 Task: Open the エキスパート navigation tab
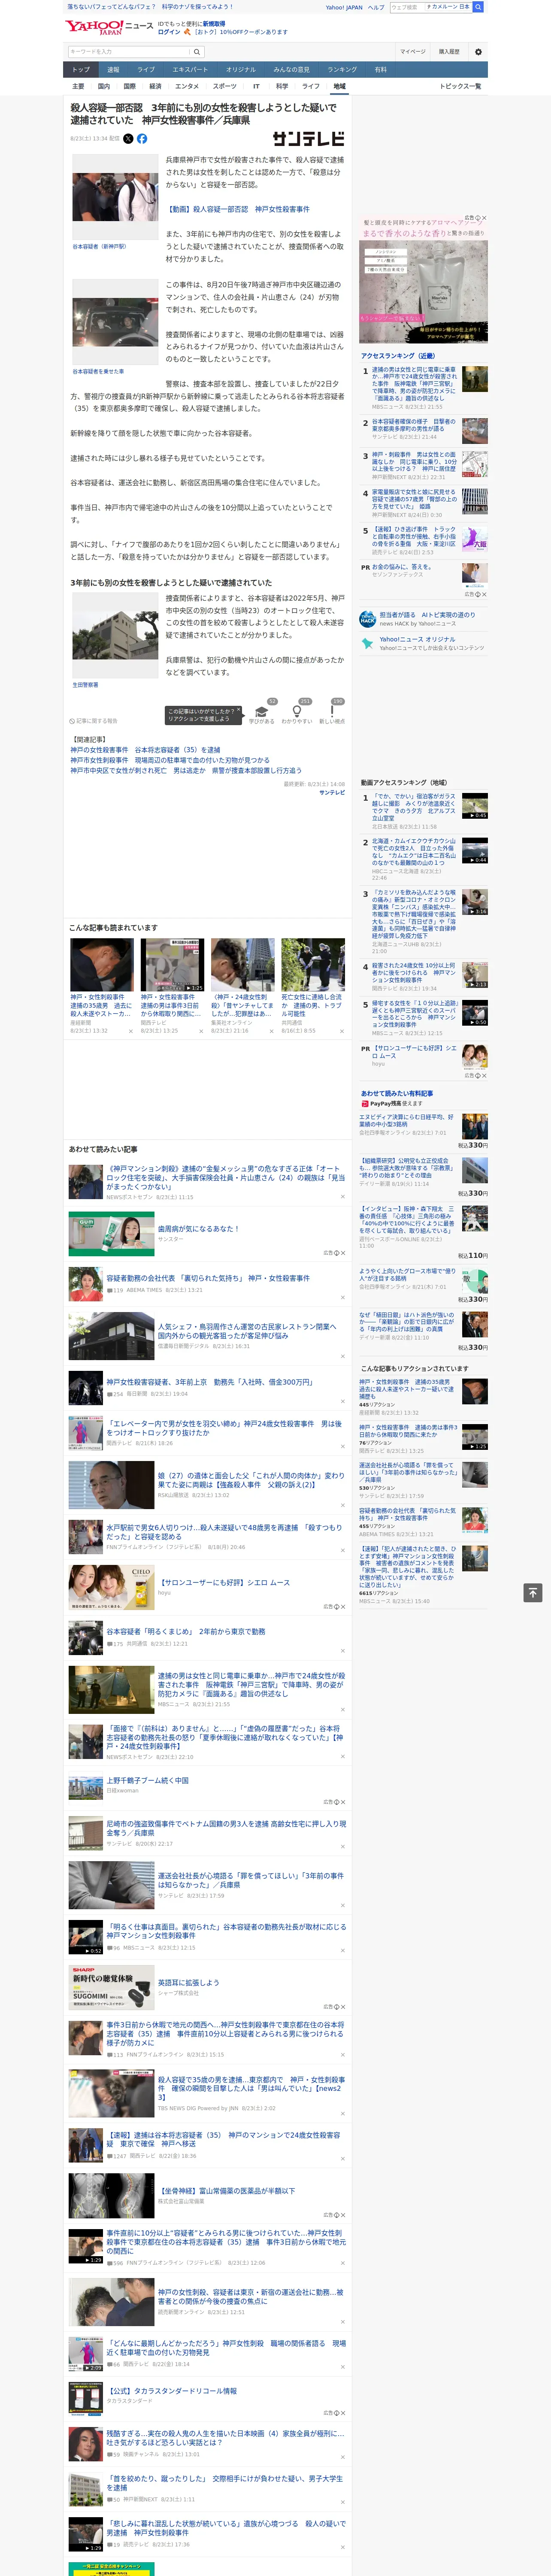pos(190,69)
